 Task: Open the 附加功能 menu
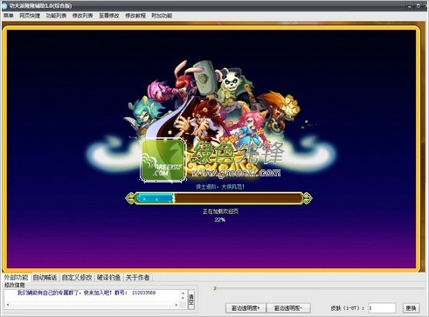162,16
